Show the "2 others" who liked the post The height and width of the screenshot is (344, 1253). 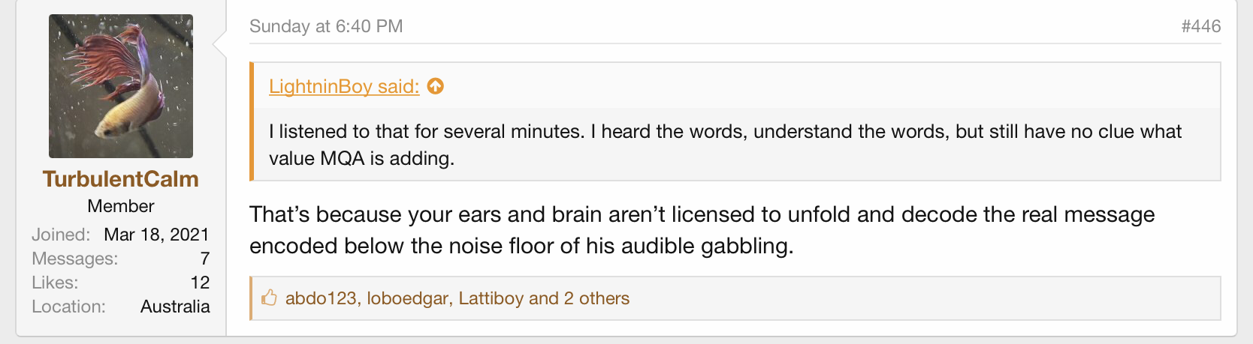point(596,298)
